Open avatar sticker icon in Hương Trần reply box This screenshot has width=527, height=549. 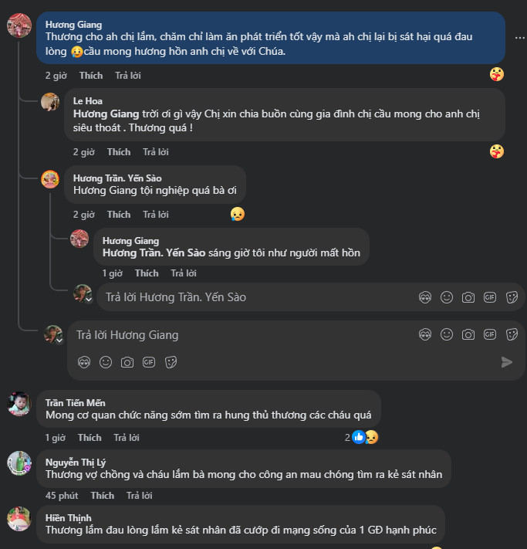pos(424,297)
